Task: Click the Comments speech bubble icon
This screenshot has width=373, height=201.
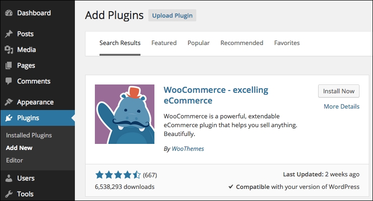Action: click(9, 81)
